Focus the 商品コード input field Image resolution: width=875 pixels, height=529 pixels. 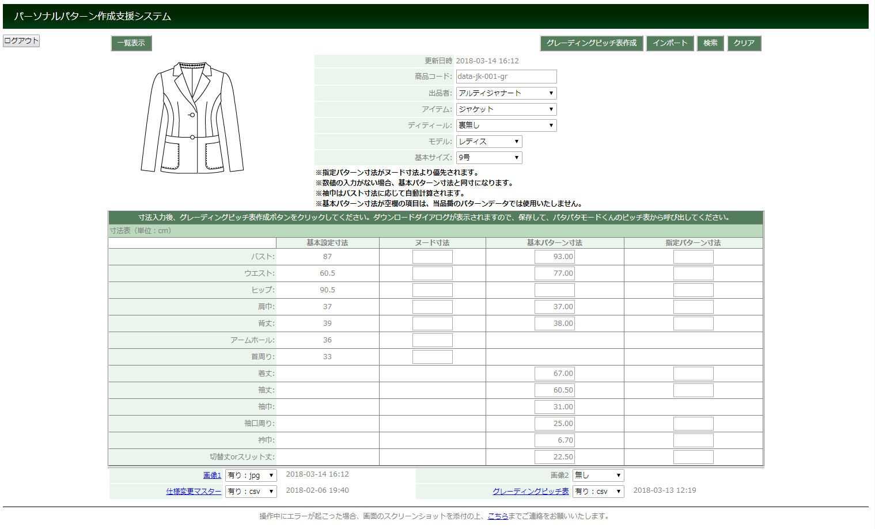pyautogui.click(x=506, y=77)
